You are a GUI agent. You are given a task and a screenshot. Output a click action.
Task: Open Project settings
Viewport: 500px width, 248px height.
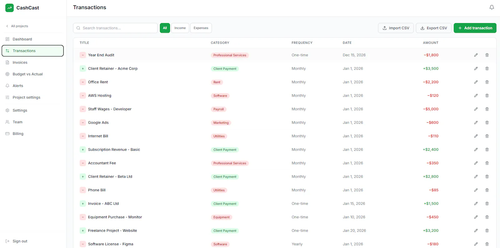tap(33, 97)
